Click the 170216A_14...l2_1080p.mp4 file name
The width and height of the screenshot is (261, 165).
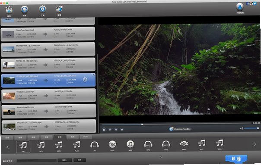click(x=29, y=123)
